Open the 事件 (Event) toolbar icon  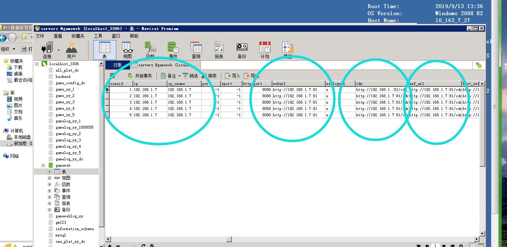point(173,50)
